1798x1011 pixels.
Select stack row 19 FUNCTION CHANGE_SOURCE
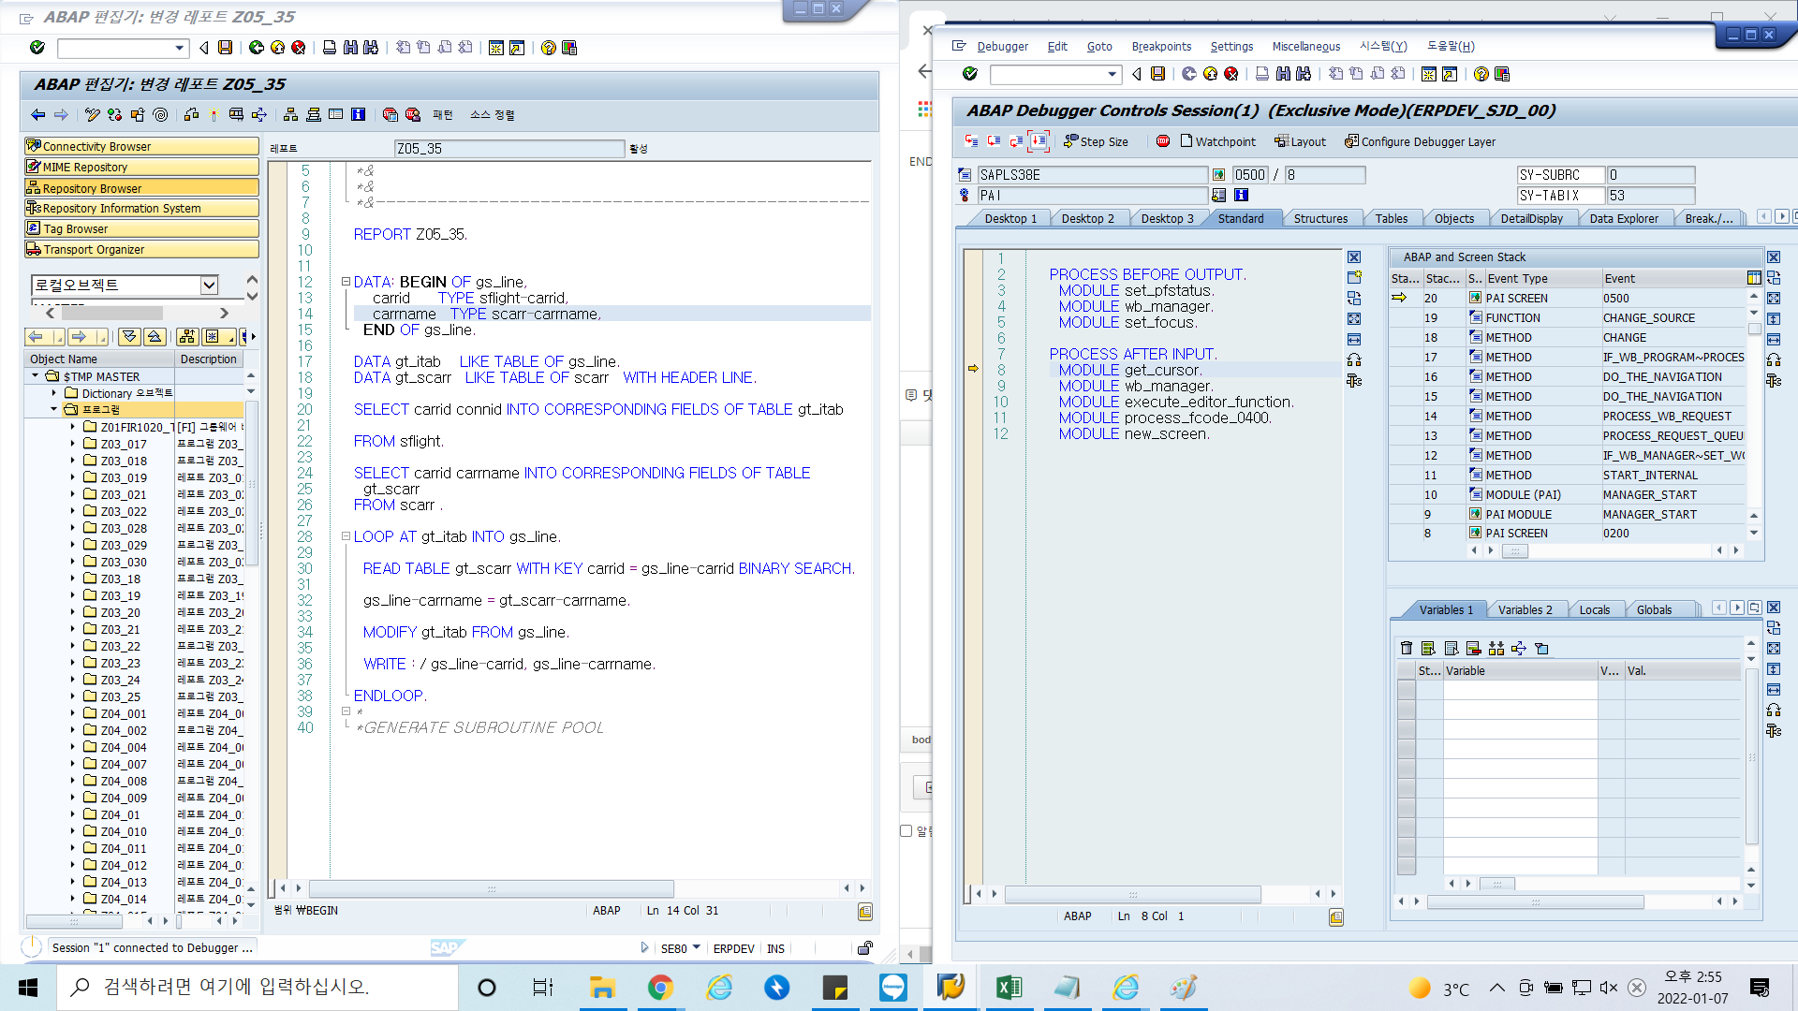pyautogui.click(x=1569, y=317)
